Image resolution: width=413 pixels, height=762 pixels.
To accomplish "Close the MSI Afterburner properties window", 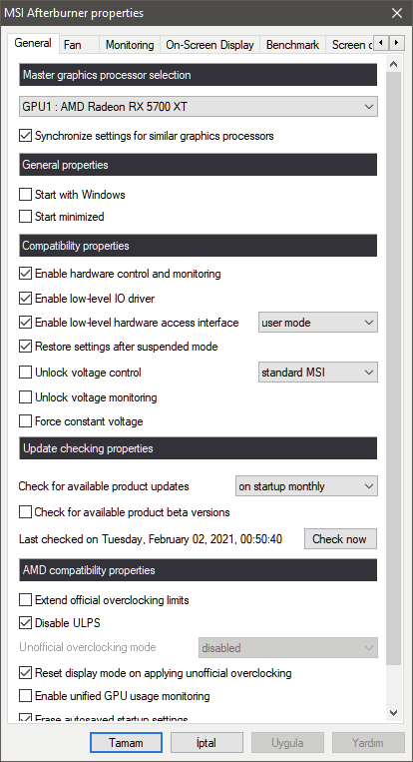I will click(x=397, y=13).
